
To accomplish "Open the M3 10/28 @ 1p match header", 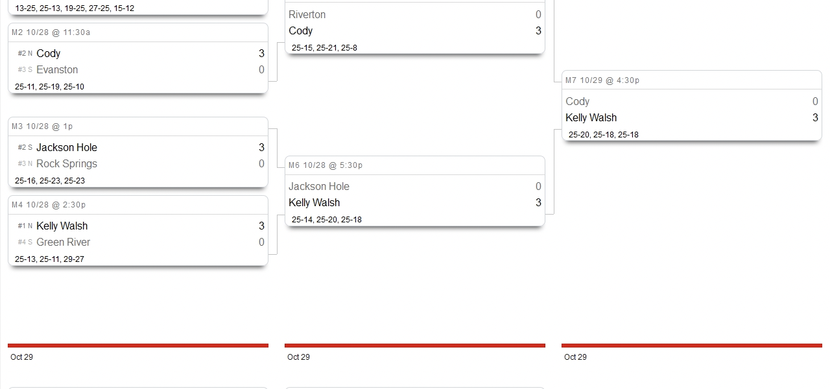I will coord(42,126).
